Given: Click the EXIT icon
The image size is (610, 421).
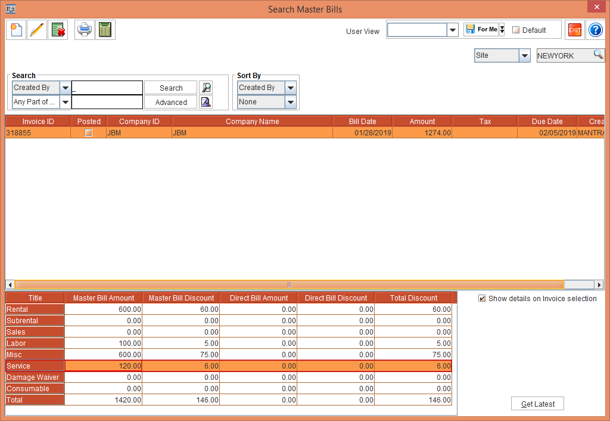Looking at the screenshot, I should pyautogui.click(x=574, y=30).
